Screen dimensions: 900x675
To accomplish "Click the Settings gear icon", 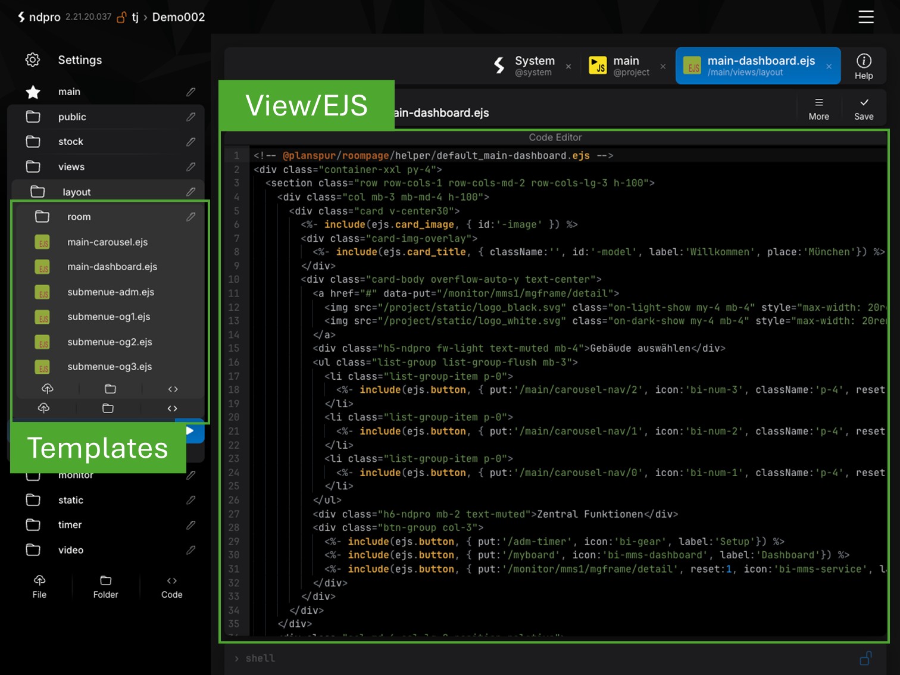I will pos(33,60).
